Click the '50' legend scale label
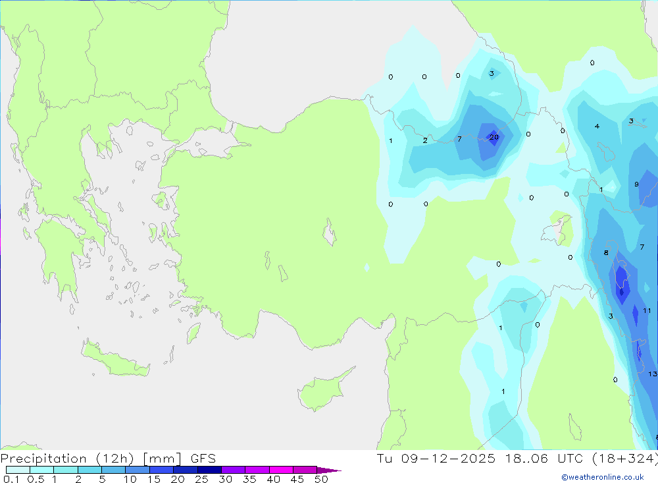658x483 pixels. 322,479
